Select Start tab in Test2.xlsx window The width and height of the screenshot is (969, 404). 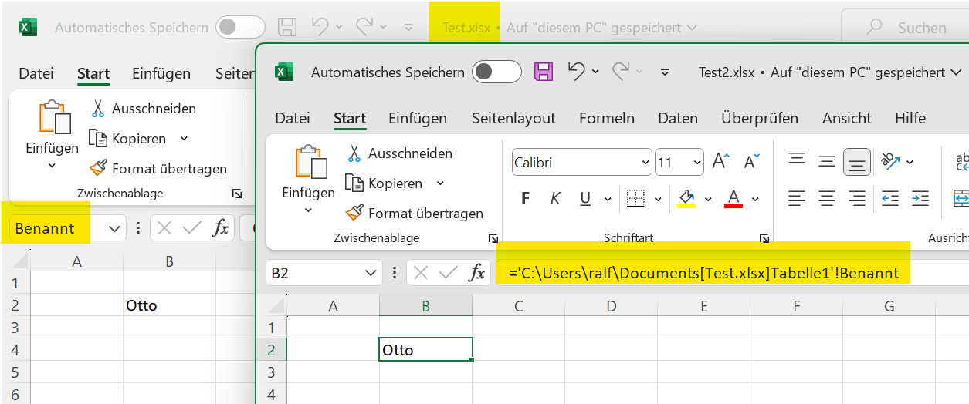point(350,118)
